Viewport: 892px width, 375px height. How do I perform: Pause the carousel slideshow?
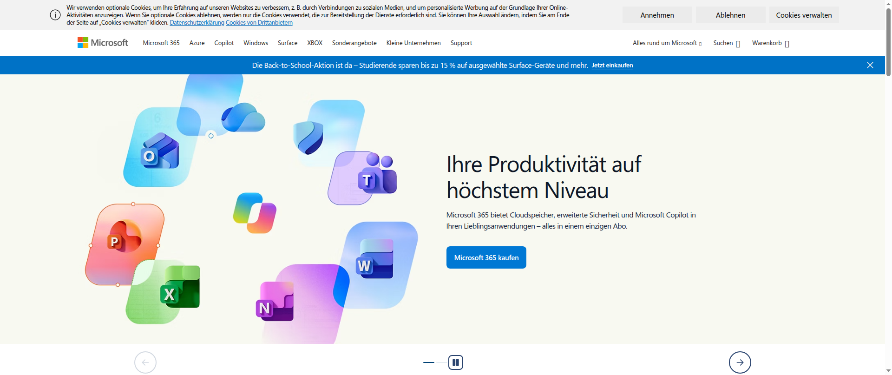click(456, 362)
